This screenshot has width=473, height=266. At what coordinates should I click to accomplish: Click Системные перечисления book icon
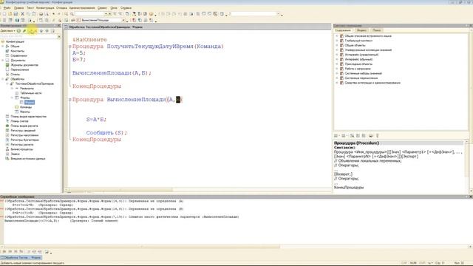tap(341, 78)
